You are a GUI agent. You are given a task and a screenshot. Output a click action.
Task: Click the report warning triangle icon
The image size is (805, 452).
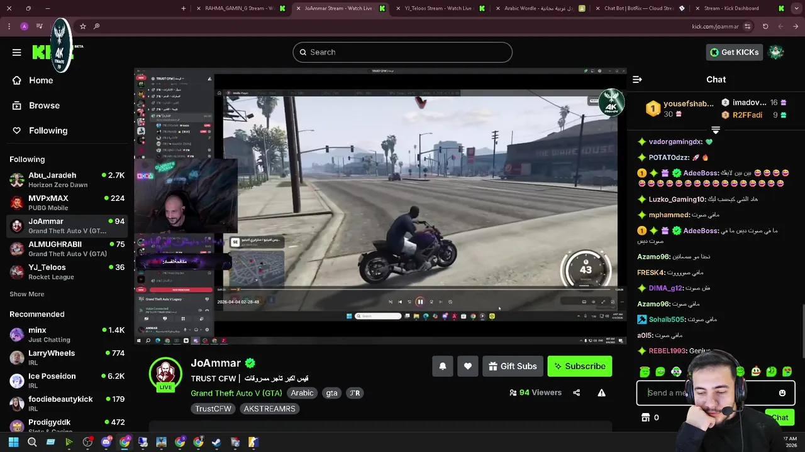602,393
